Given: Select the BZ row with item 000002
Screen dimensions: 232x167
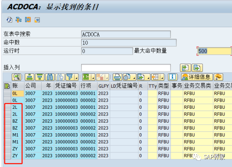Looking at the screenshot, I should pyautogui.click(x=7, y=128).
